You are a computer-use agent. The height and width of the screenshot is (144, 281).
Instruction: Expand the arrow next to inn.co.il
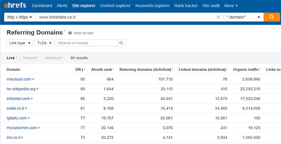point(22,138)
